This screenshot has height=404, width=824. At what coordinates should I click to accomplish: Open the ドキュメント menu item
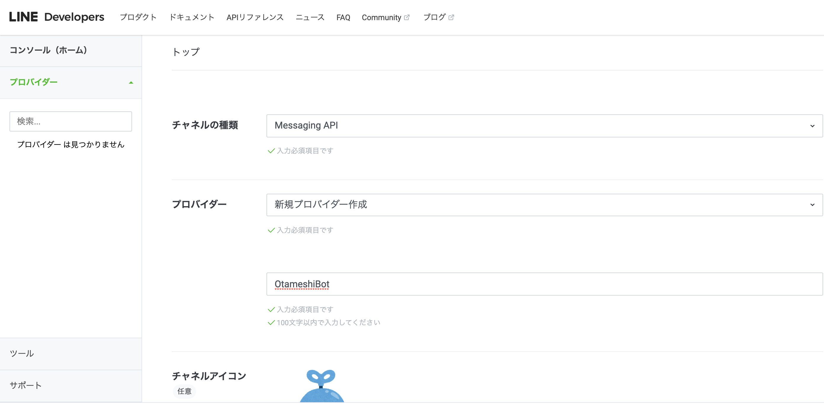(192, 17)
